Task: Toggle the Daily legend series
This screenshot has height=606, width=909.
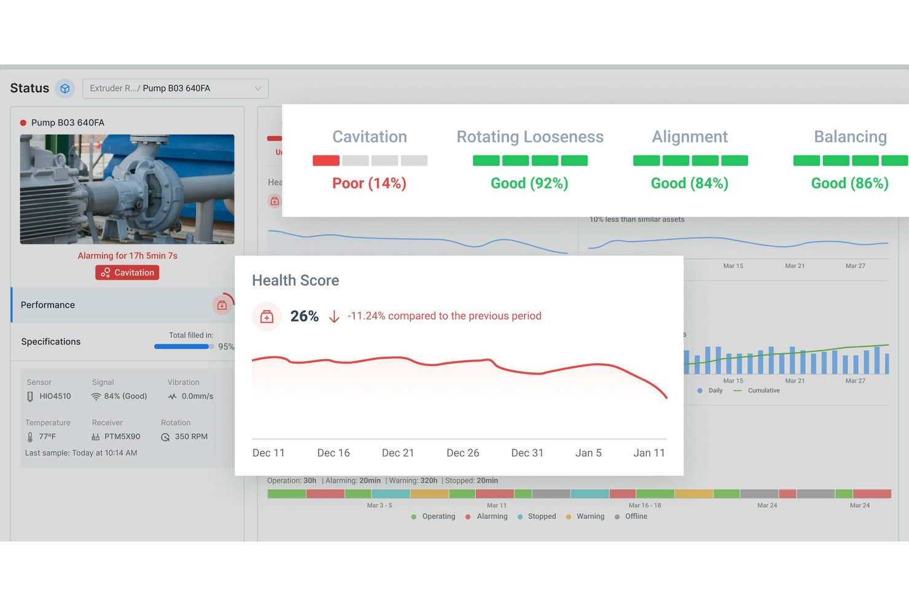Action: (710, 390)
